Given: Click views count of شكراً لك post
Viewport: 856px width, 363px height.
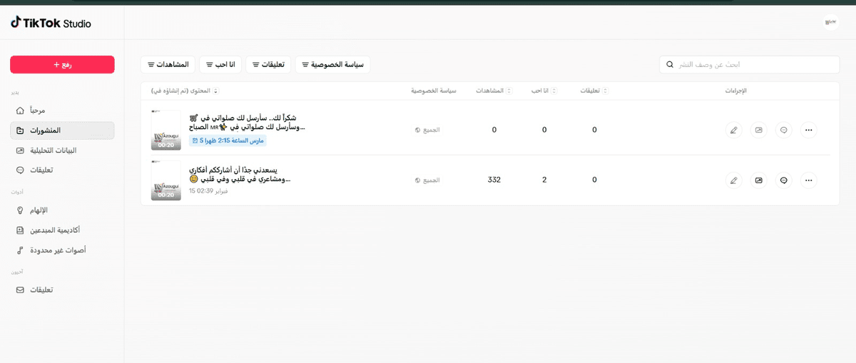Looking at the screenshot, I should point(494,130).
